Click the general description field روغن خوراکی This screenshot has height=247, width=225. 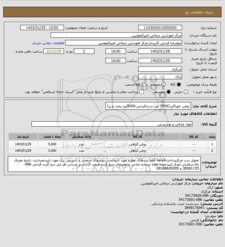click(148, 106)
